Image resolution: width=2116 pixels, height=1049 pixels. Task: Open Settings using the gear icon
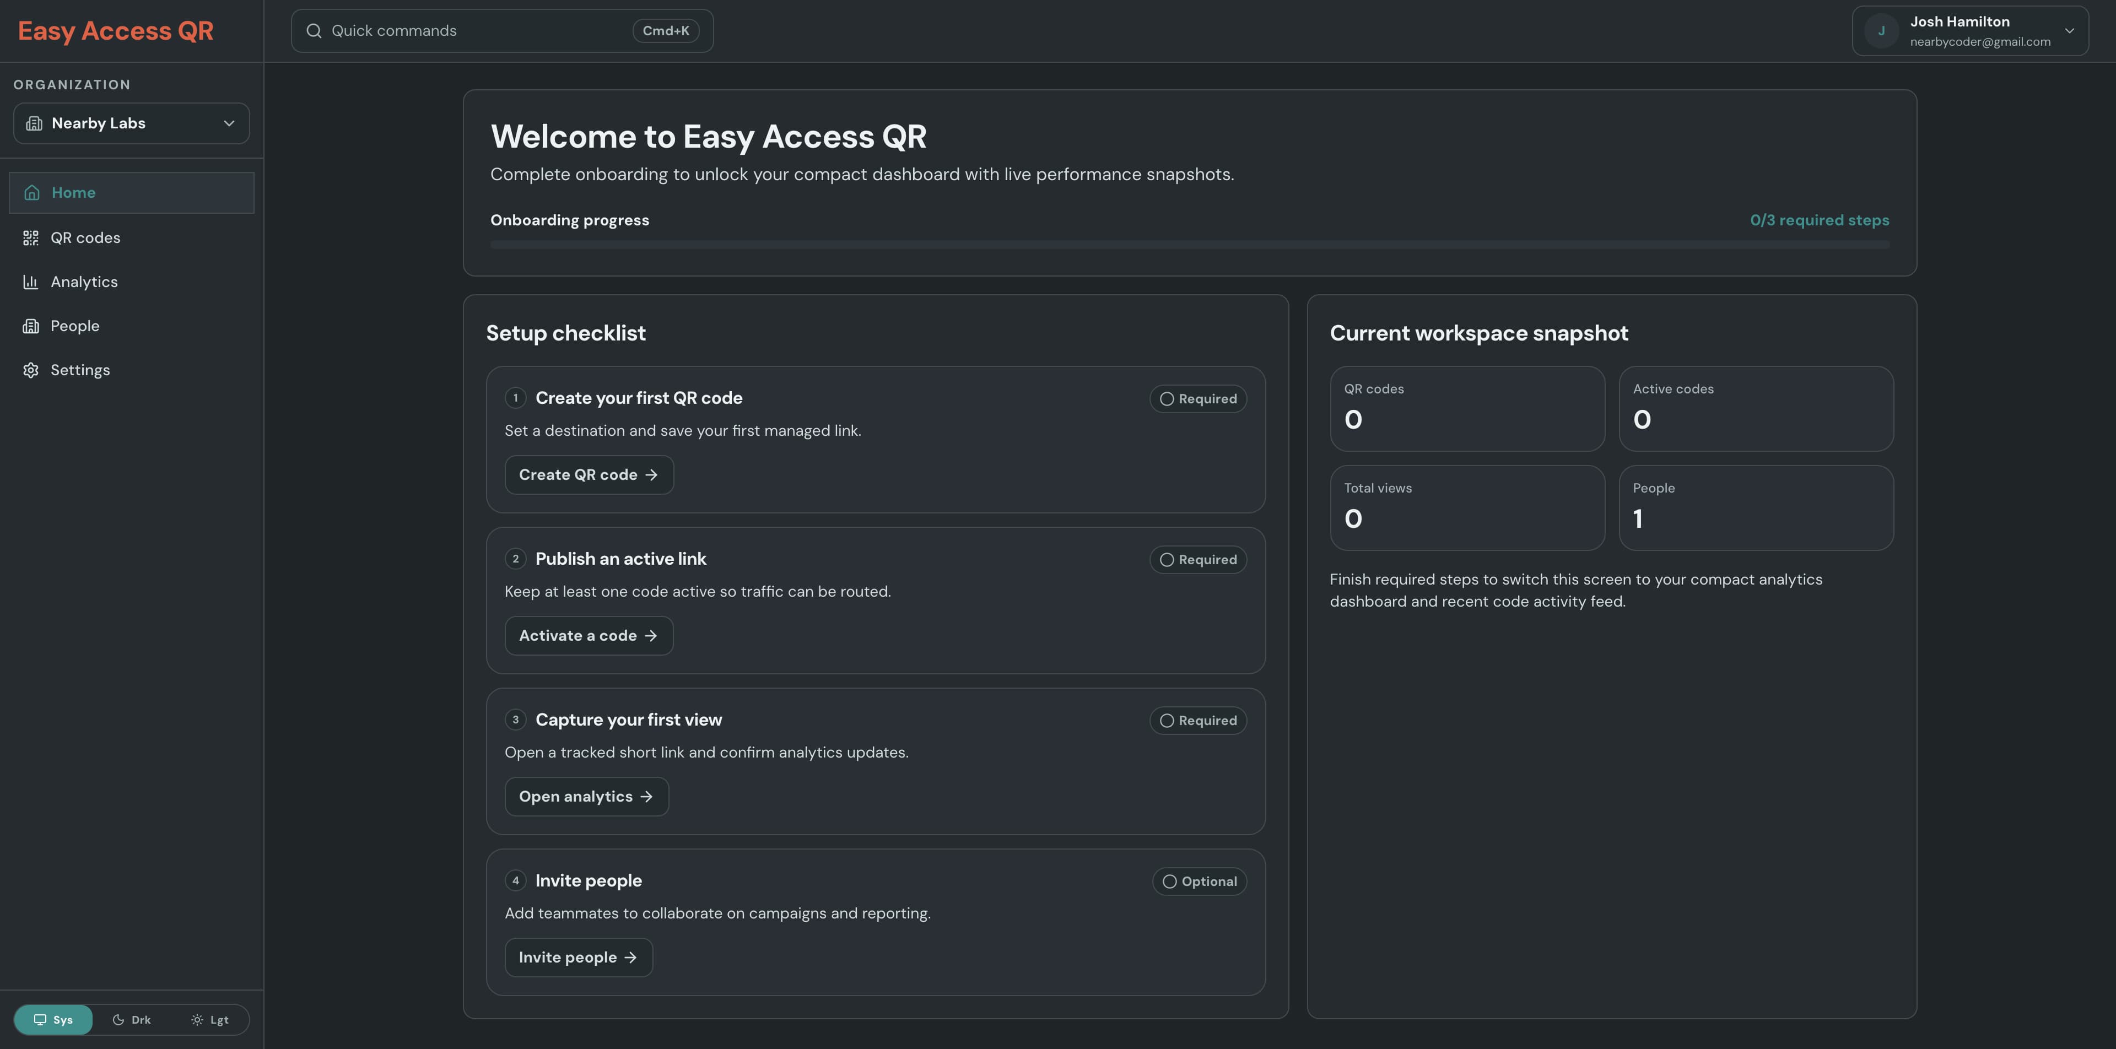point(30,370)
